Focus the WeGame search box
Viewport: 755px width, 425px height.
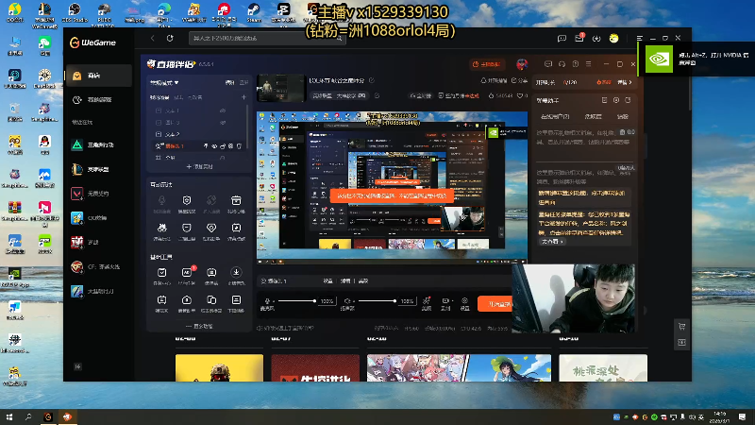point(267,38)
